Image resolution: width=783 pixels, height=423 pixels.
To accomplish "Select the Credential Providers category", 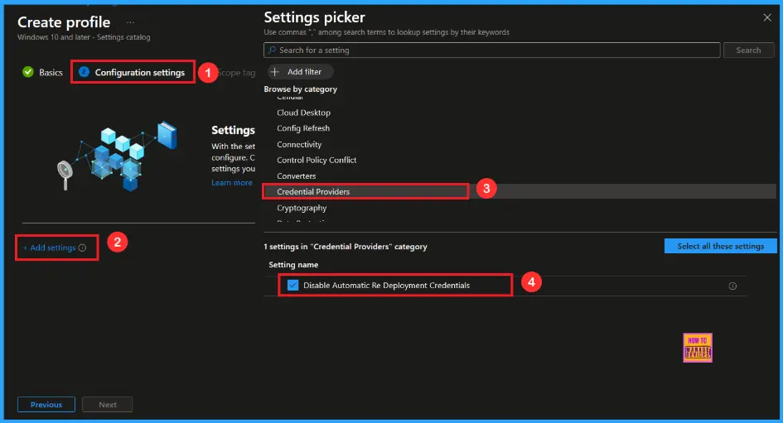I will pos(313,192).
